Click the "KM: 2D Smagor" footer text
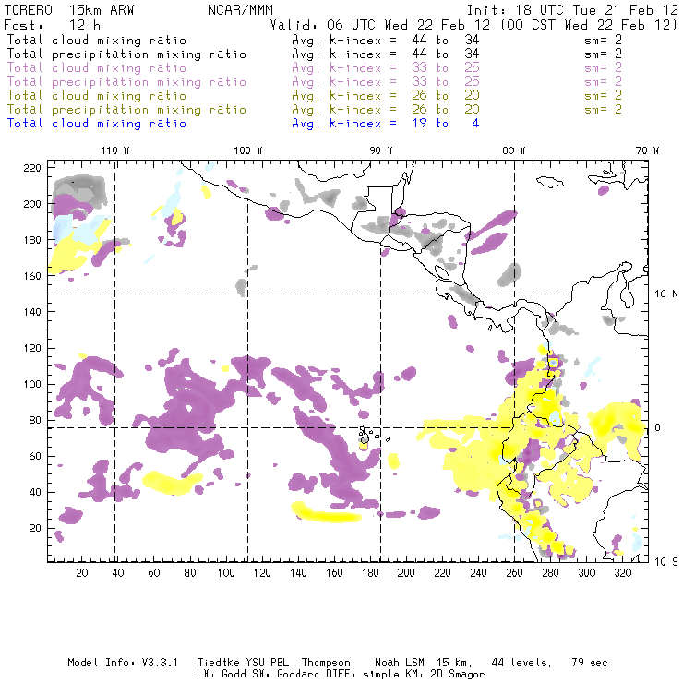The image size is (683, 683). tap(442, 675)
